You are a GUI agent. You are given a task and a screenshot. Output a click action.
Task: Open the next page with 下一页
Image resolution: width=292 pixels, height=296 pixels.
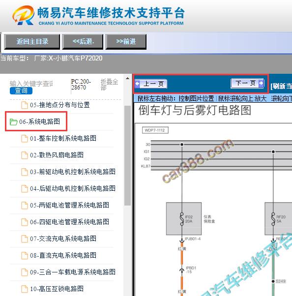247,83
